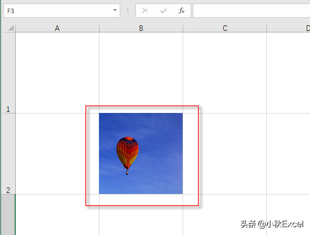Click in the formula bar input area
This screenshot has width=310, height=235.
tap(252, 11)
